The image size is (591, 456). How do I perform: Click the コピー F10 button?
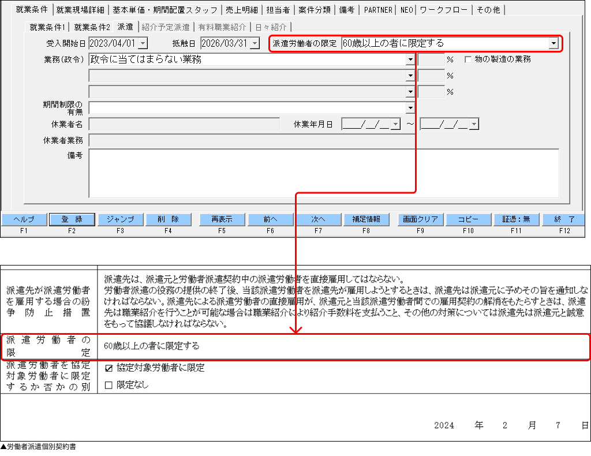[x=469, y=219]
